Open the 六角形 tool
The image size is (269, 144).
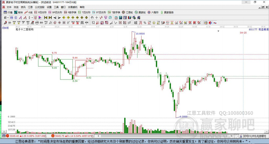[153, 12]
